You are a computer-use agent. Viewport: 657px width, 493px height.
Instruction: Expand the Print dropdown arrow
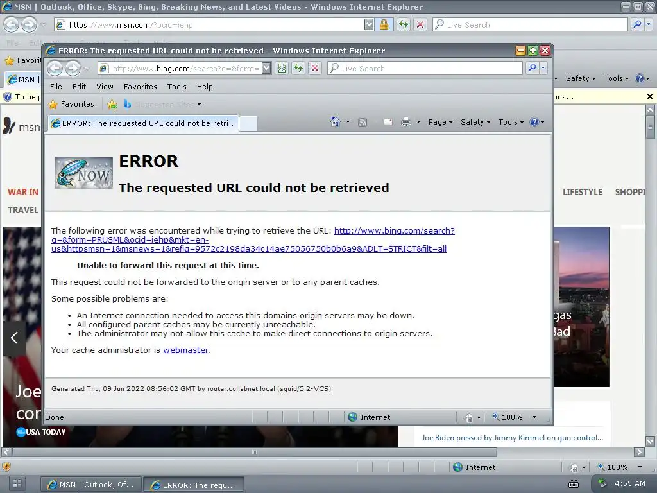418,122
